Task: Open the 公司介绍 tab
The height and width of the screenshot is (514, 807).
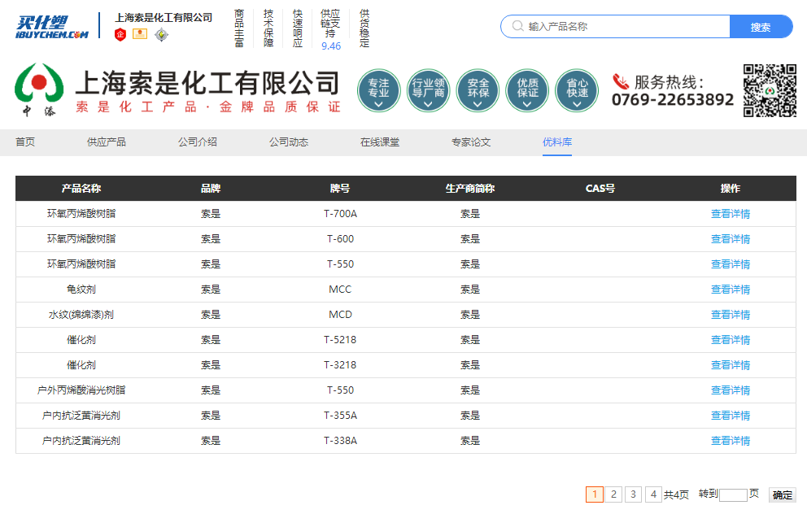Action: (x=198, y=142)
